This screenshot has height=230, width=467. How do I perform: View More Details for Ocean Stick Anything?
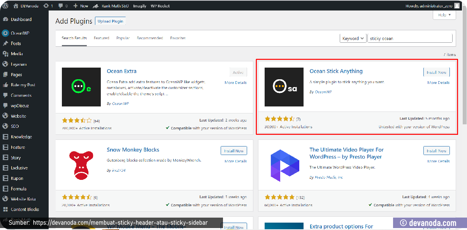(x=439, y=83)
